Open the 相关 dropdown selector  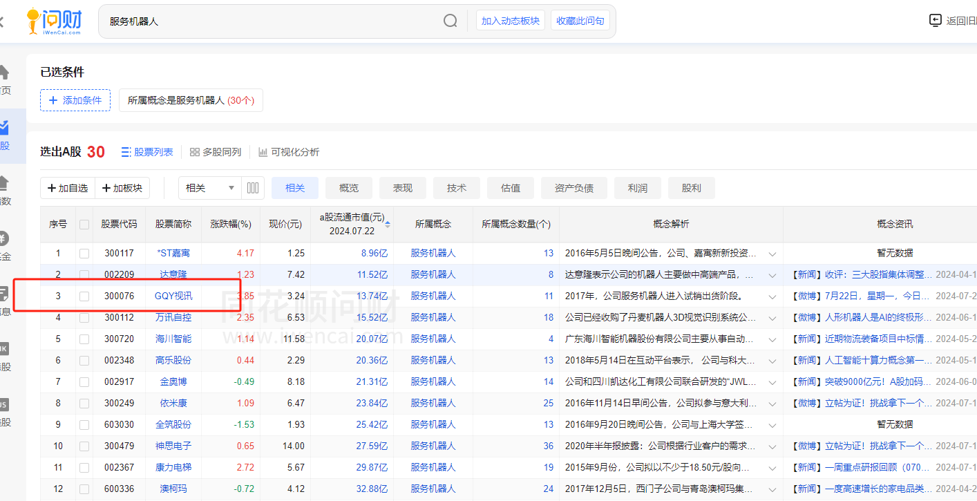tap(210, 188)
